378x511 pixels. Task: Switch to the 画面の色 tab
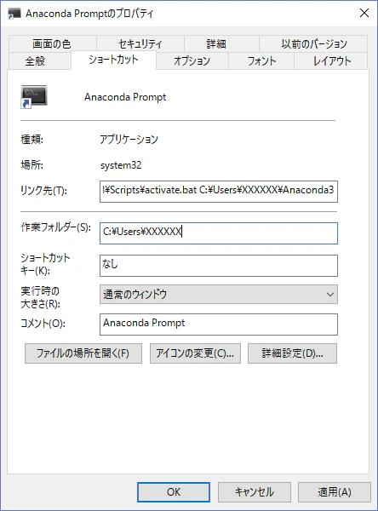click(x=52, y=43)
